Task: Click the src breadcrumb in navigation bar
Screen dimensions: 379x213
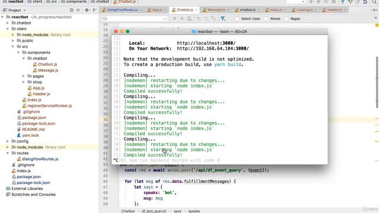Action: tap(52, 2)
